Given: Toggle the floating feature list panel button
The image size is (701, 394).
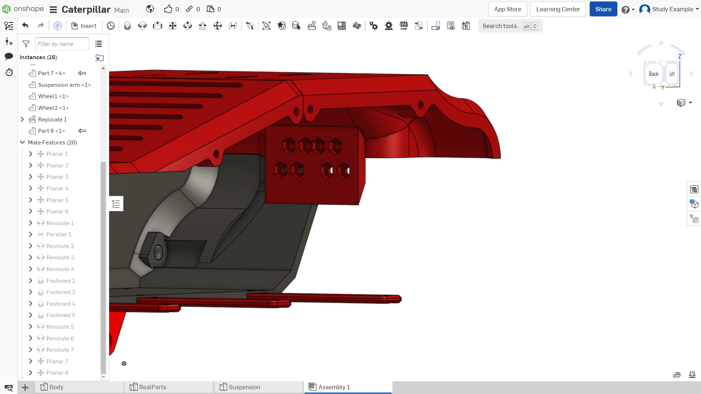Looking at the screenshot, I should coord(116,204).
